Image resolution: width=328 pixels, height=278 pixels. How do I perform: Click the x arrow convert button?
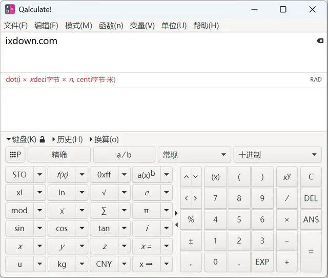[146, 264]
